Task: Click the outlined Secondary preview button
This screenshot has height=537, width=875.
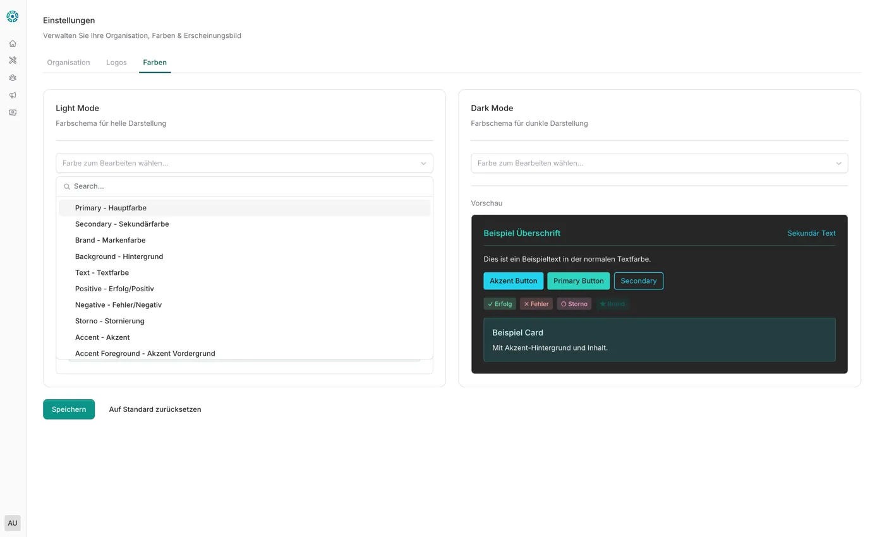Action: 638,281
